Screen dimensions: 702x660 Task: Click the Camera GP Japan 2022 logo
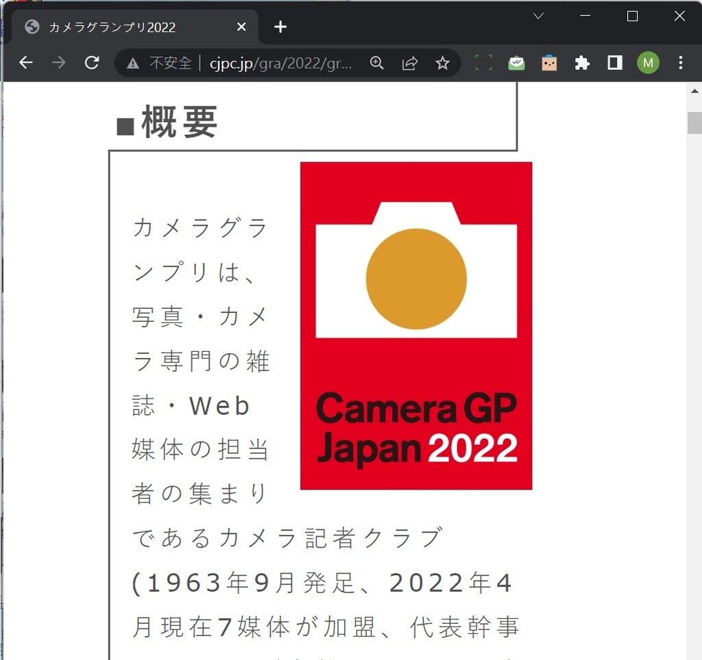coord(416,325)
